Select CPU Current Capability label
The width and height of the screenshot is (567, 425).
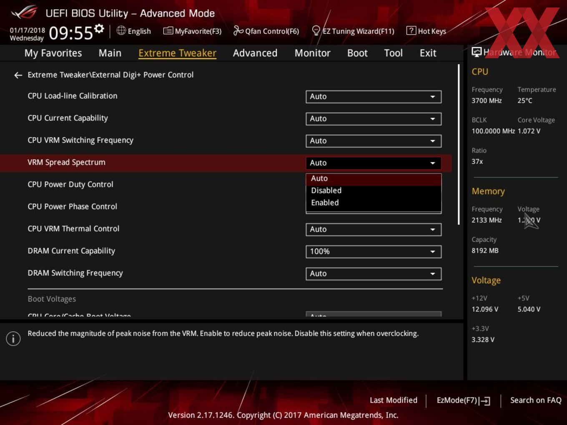click(x=68, y=118)
